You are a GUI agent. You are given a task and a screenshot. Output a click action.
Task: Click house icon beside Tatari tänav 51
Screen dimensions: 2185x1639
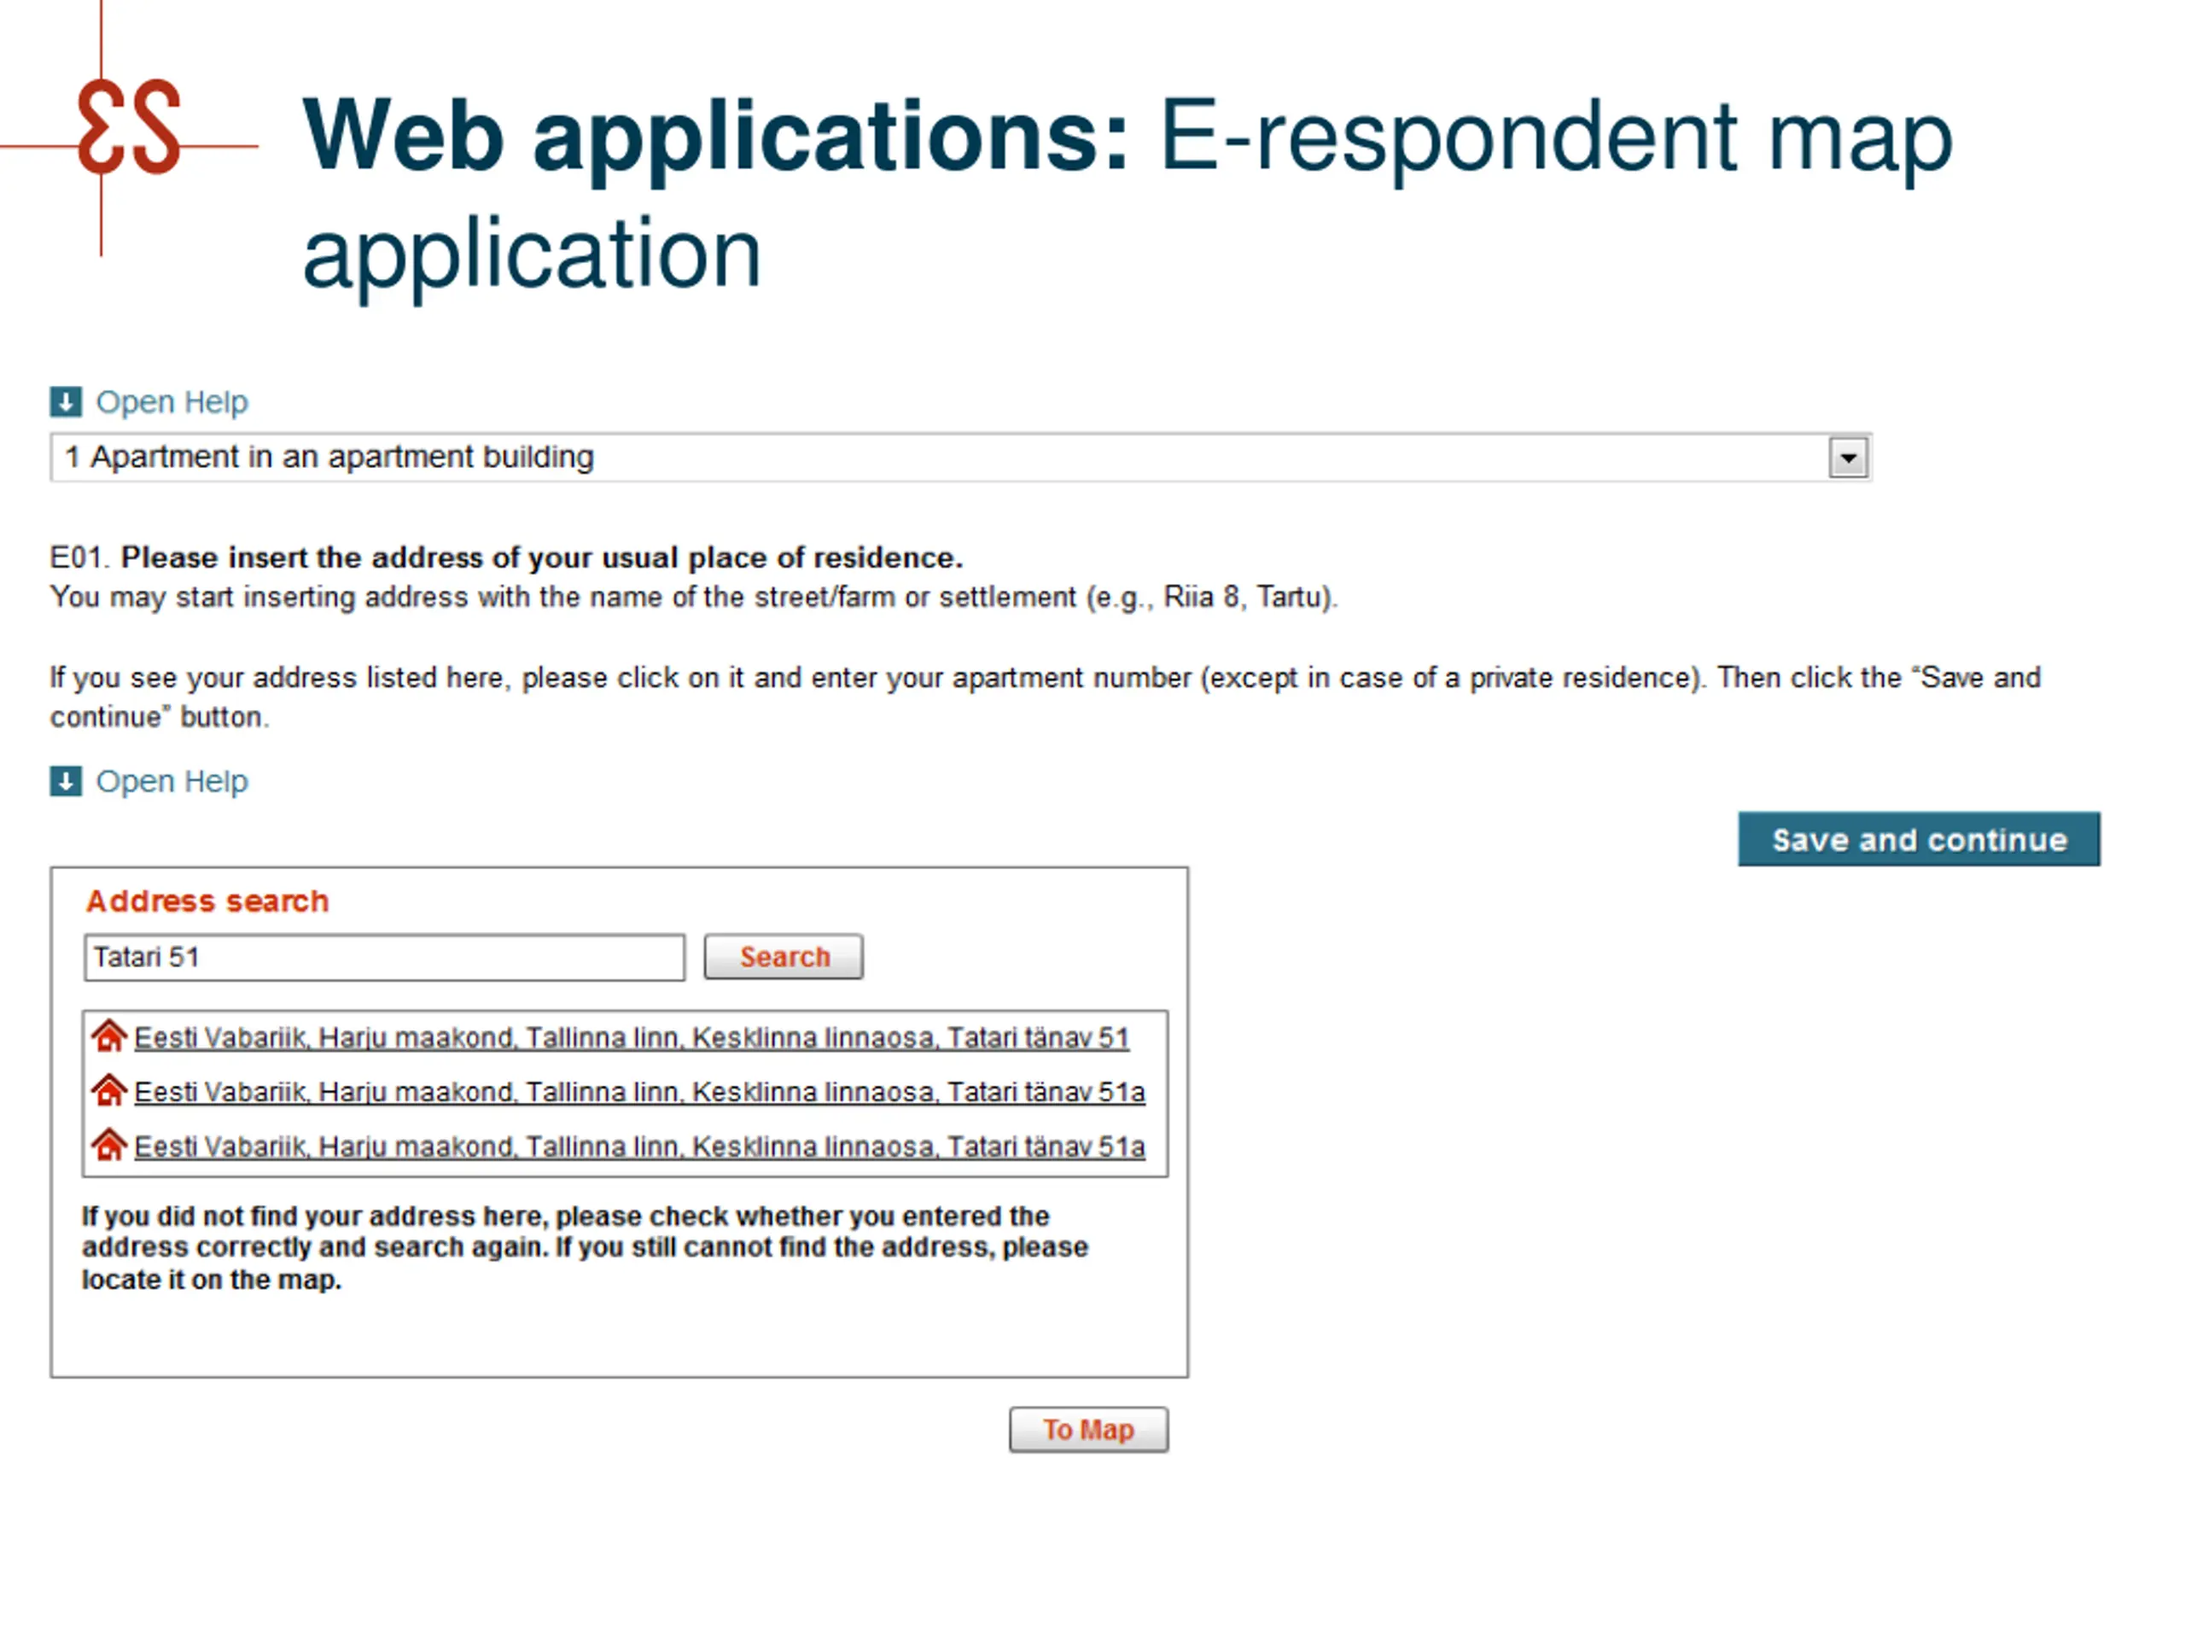point(108,1036)
